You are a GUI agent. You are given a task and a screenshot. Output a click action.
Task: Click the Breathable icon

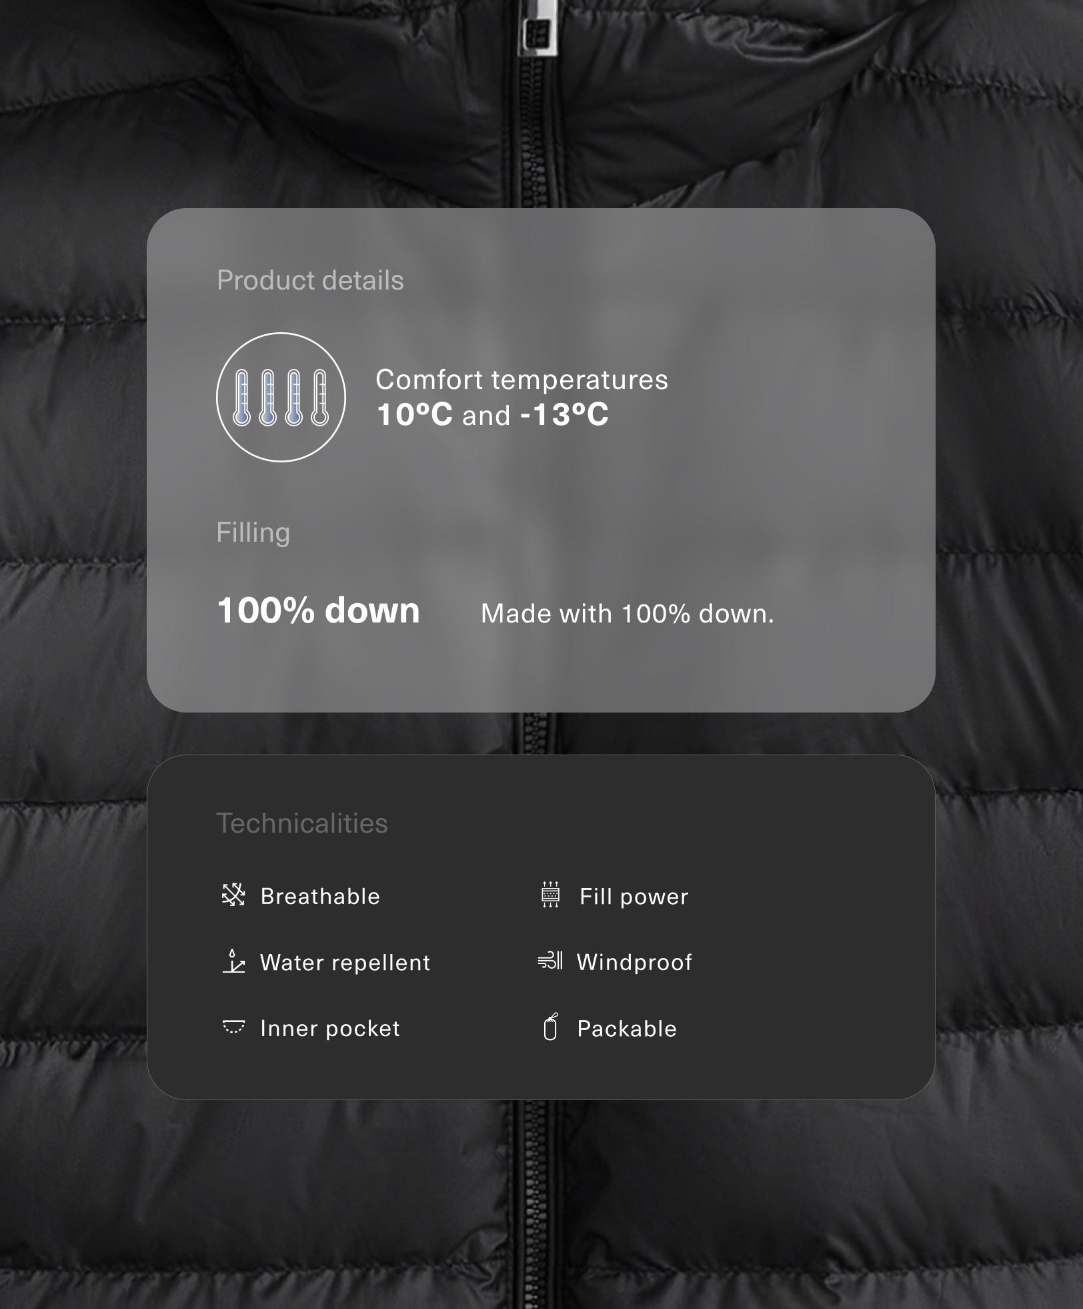coord(233,895)
